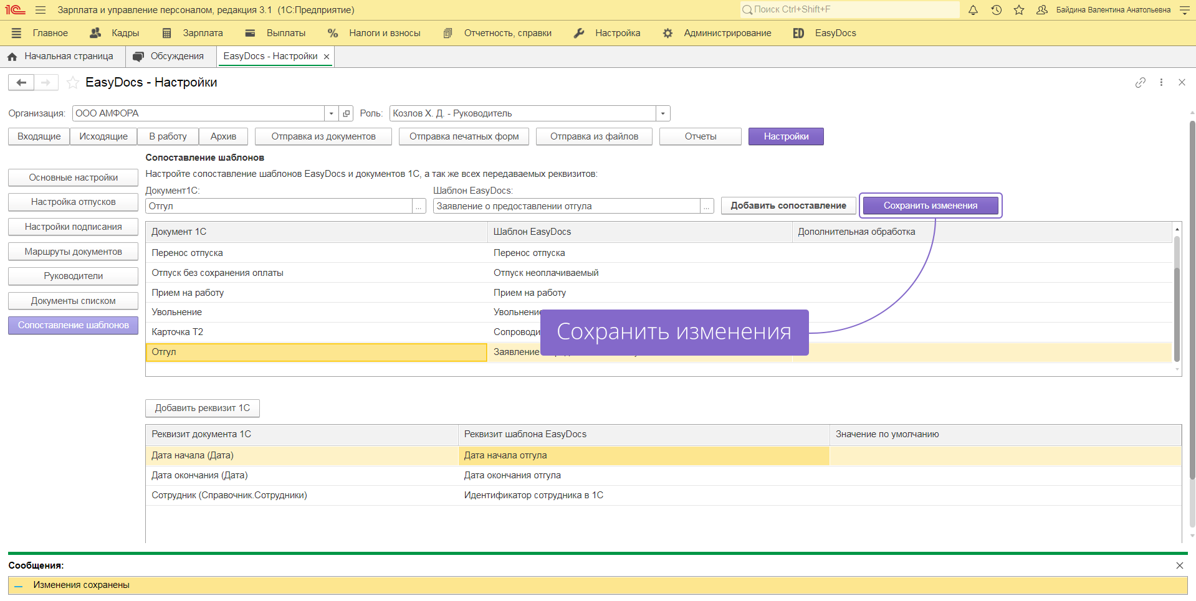Go back with the left arrow
The height and width of the screenshot is (601, 1196).
(x=21, y=83)
